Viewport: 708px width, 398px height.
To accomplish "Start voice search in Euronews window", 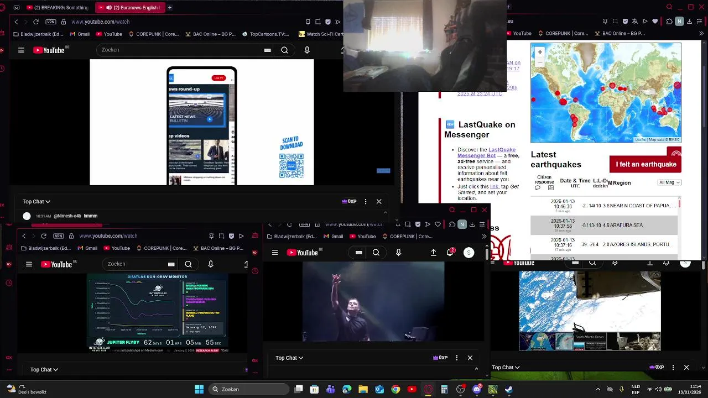I will [307, 50].
